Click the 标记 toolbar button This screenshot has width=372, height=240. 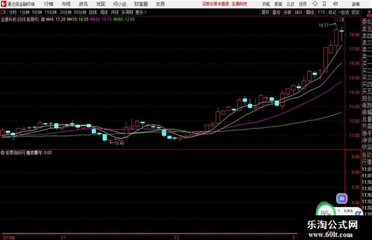point(332,12)
